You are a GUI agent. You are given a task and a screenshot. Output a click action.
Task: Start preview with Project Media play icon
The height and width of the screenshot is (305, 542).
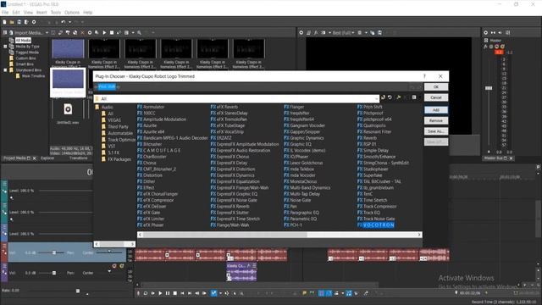point(104,32)
